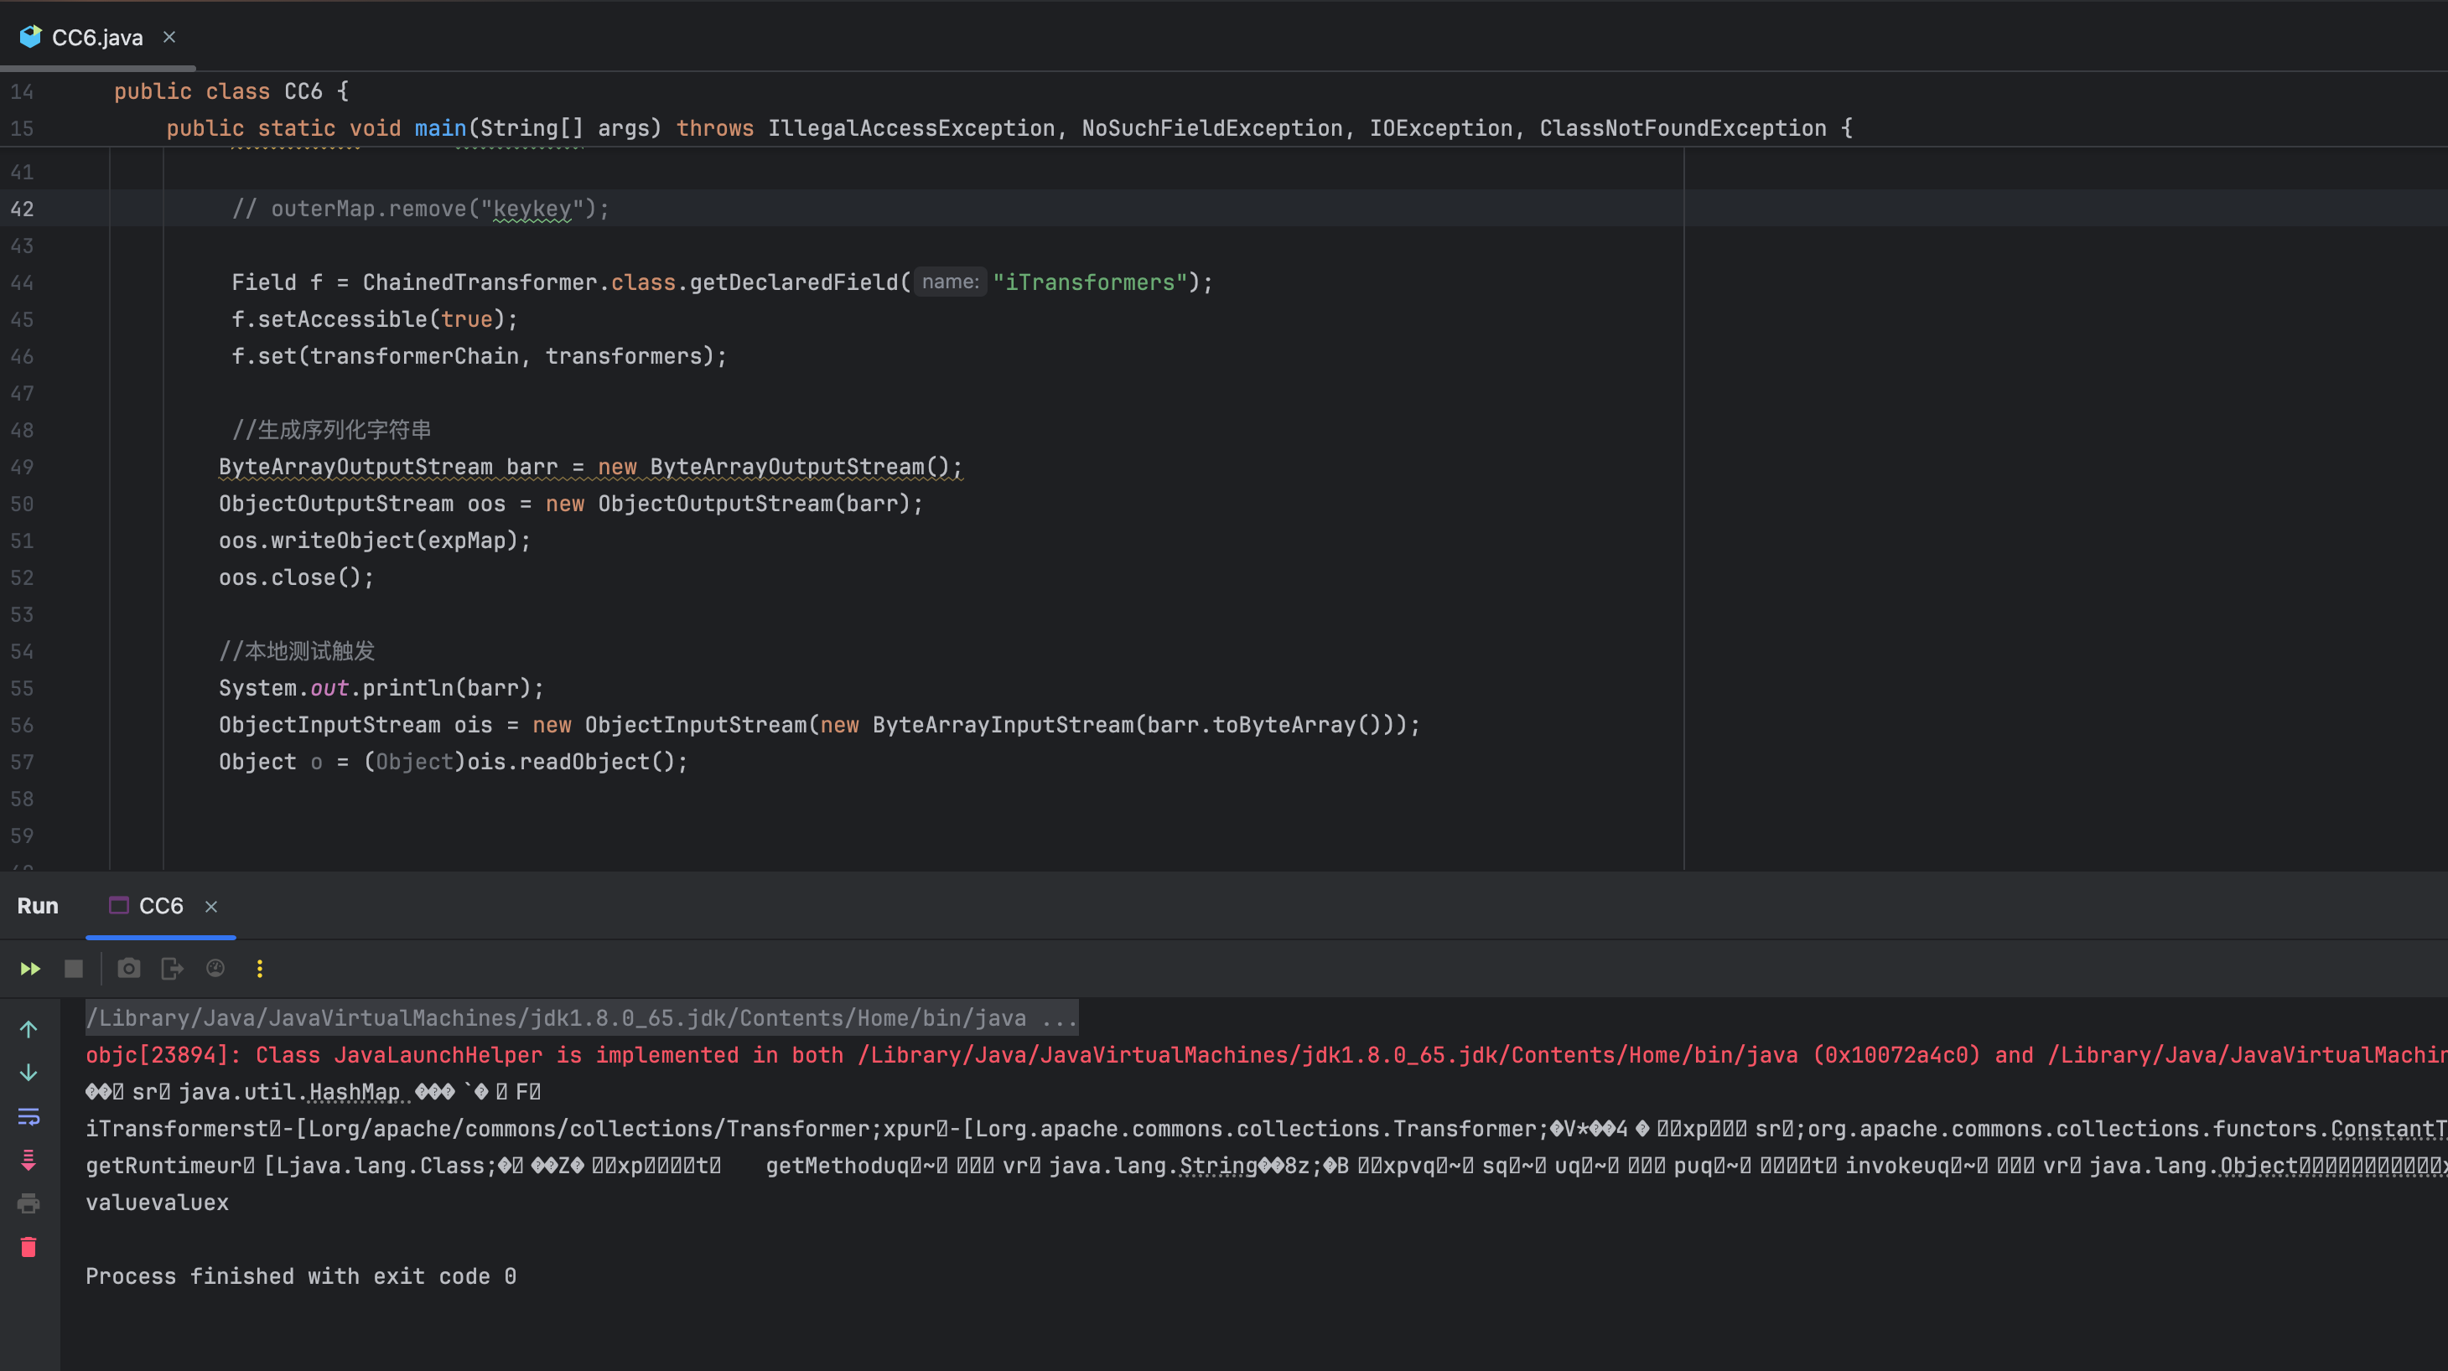The height and width of the screenshot is (1371, 2448).
Task: Click the Run tool window label
Action: tap(38, 905)
